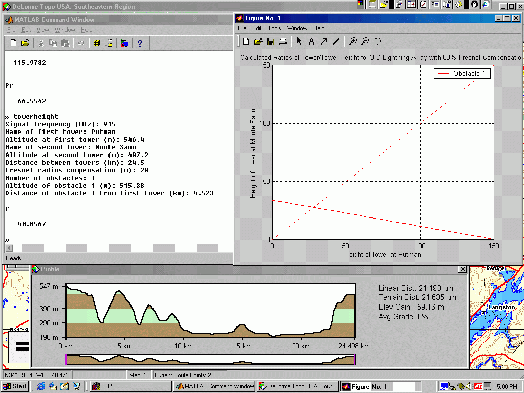Activate Zoom In magnifier on figure
The height and width of the screenshot is (393, 524).
(353, 41)
